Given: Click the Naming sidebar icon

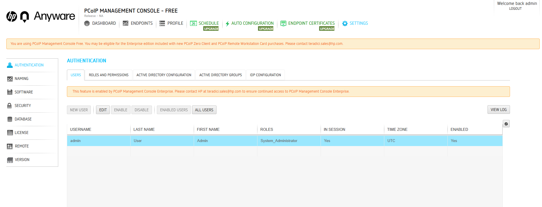Looking at the screenshot, I should pyautogui.click(x=10, y=79).
